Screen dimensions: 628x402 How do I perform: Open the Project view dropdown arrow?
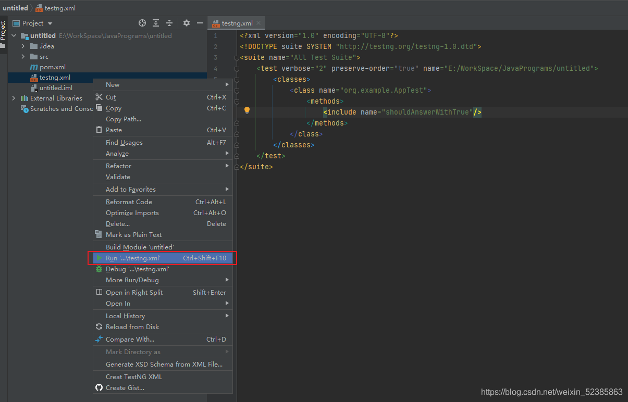pyautogui.click(x=50, y=23)
